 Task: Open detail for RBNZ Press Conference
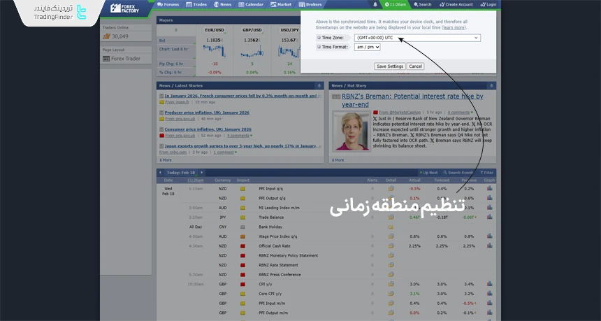tap(391, 275)
